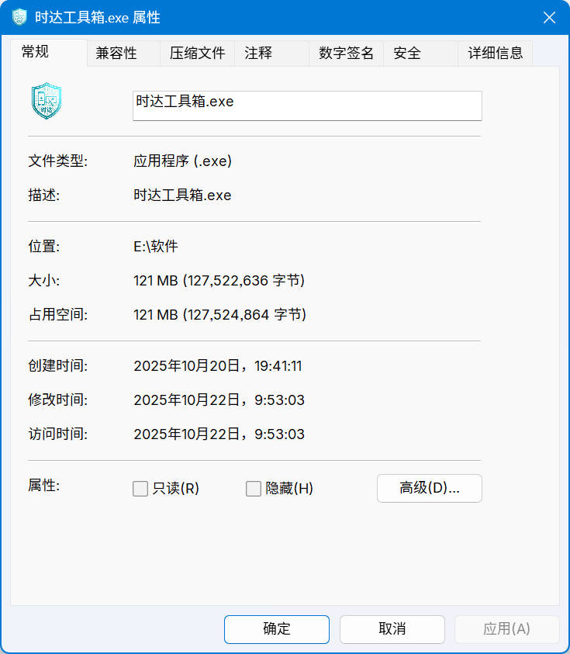Tick the 隐藏(H) checkbox
This screenshot has width=570, height=654.
pos(254,489)
